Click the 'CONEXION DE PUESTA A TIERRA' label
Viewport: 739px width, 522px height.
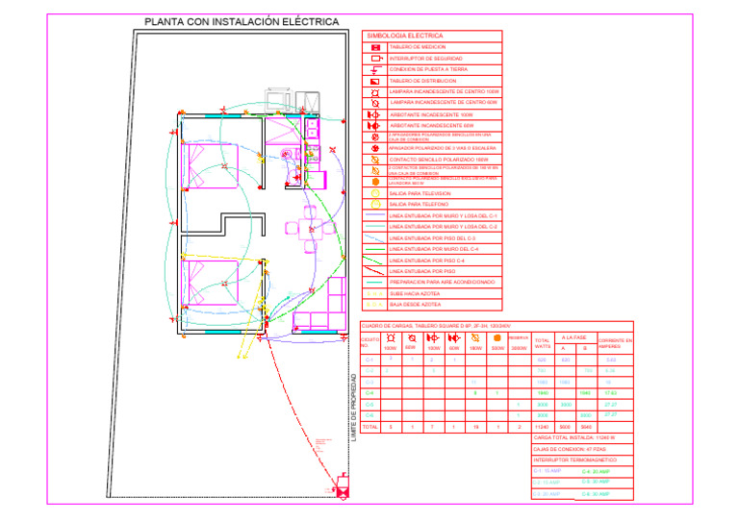click(x=428, y=69)
